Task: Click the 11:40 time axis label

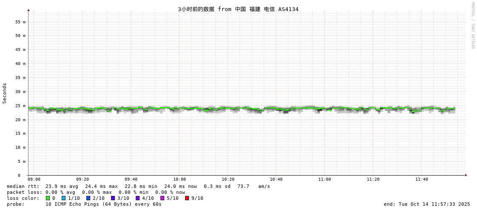Action: click(x=421, y=179)
